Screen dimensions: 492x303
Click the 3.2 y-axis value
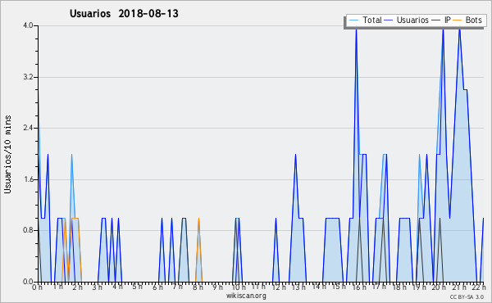(x=28, y=77)
